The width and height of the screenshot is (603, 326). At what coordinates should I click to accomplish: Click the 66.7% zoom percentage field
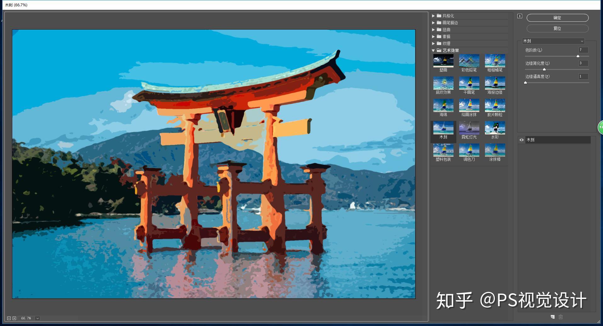[26, 318]
